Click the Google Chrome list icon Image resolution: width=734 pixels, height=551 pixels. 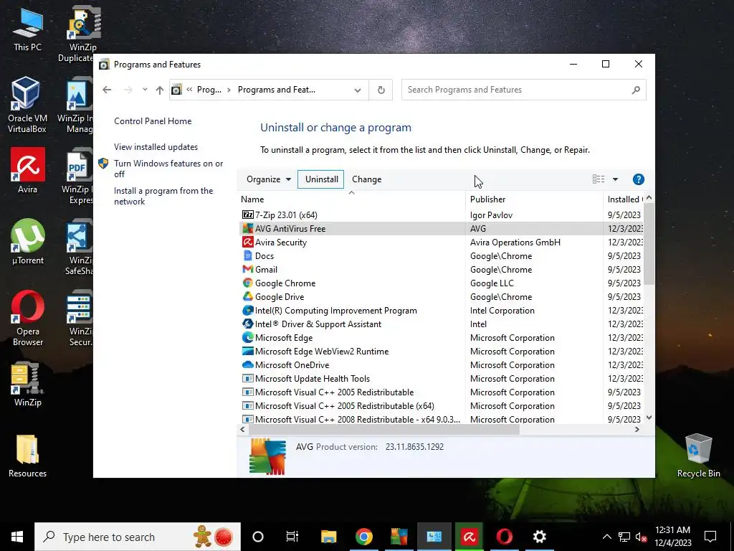(247, 283)
